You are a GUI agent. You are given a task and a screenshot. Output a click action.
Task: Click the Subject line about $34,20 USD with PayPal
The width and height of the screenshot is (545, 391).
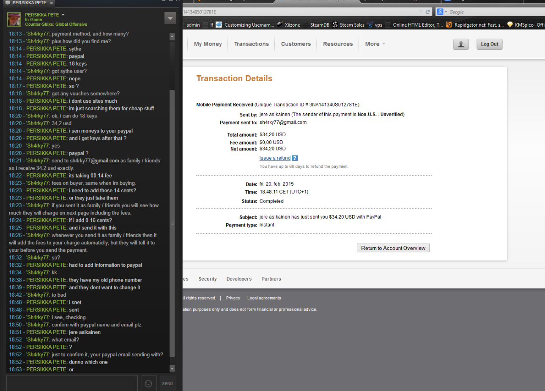coord(320,217)
